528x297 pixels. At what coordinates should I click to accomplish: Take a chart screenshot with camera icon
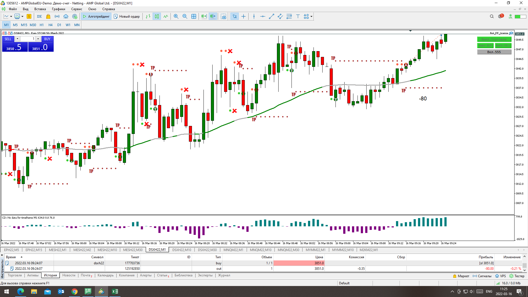[224, 16]
